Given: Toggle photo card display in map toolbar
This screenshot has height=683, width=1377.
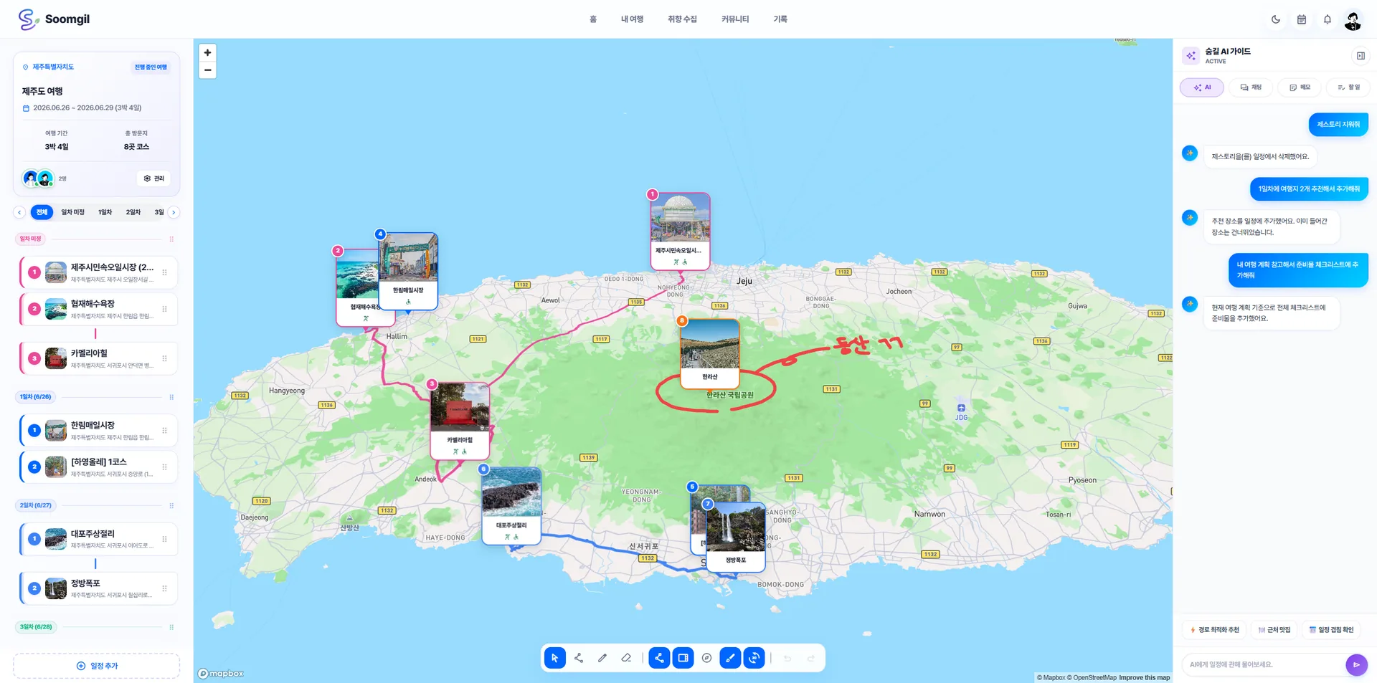Looking at the screenshot, I should [683, 658].
